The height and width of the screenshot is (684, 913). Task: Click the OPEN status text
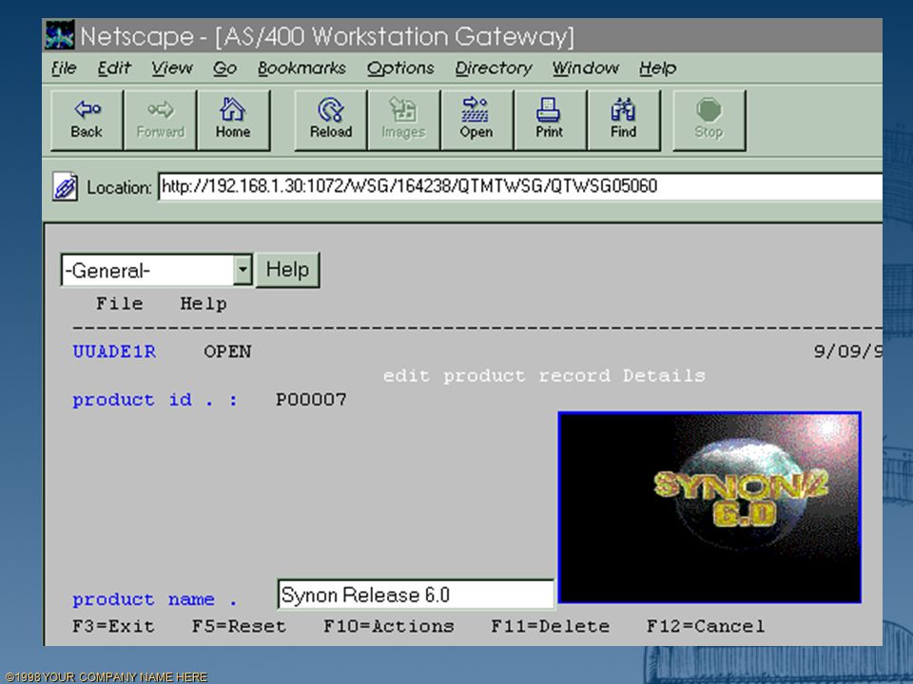(x=227, y=351)
